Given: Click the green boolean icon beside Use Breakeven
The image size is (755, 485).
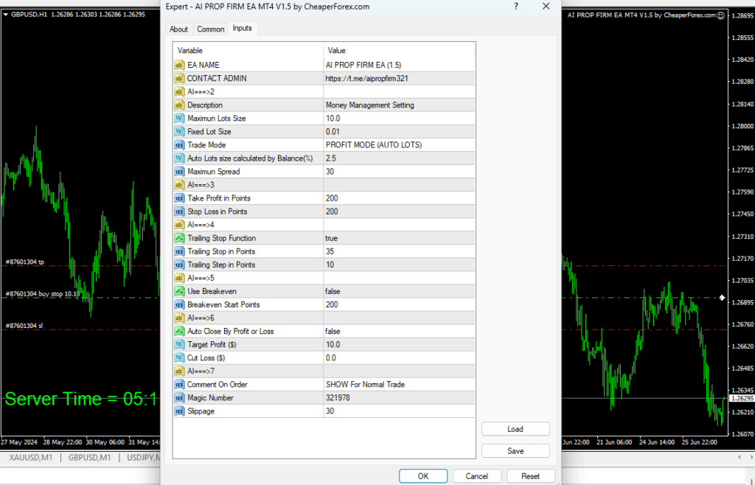Looking at the screenshot, I should [178, 291].
